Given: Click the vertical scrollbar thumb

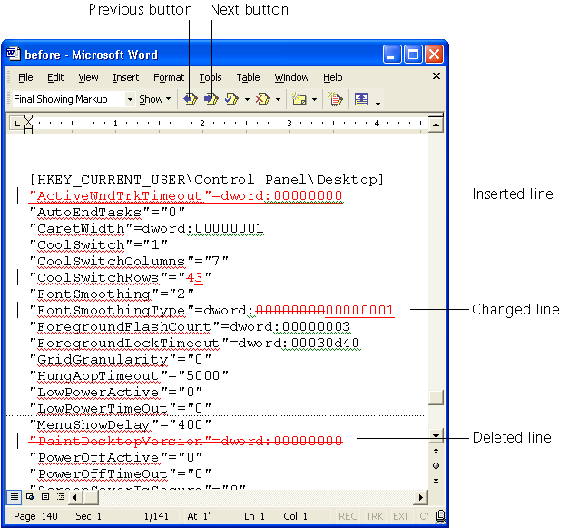Looking at the screenshot, I should point(436,397).
